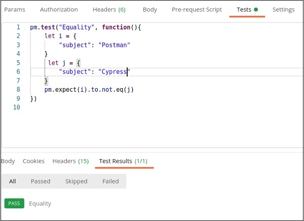Filter to Failed test results
This screenshot has width=304, height=221.
click(x=110, y=181)
